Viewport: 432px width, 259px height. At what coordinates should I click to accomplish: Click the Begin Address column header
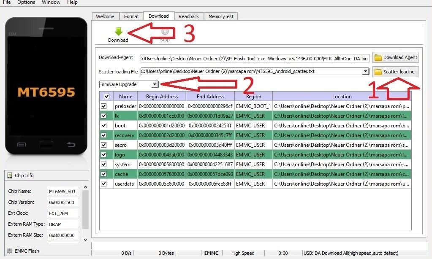162,96
